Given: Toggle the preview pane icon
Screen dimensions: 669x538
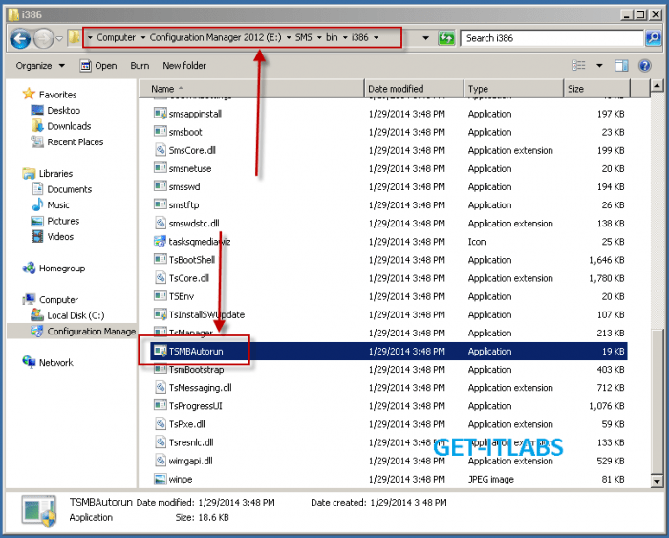Looking at the screenshot, I should (621, 65).
